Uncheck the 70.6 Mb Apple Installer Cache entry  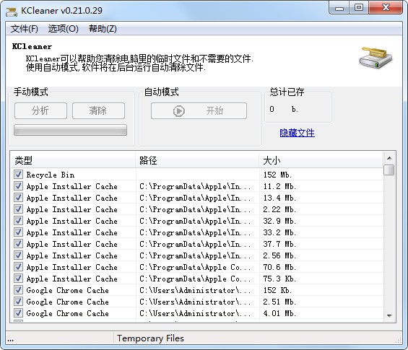tap(18, 266)
